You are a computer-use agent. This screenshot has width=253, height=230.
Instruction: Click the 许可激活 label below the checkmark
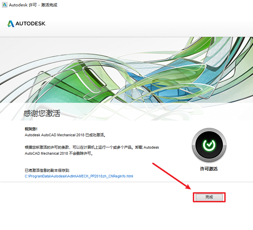pyautogui.click(x=209, y=169)
